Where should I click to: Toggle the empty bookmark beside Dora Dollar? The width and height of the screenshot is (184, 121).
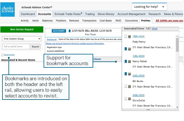126,99
